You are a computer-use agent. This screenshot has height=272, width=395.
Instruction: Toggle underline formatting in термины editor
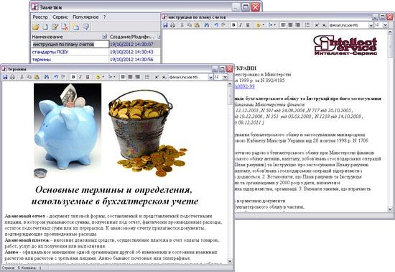click(88, 77)
